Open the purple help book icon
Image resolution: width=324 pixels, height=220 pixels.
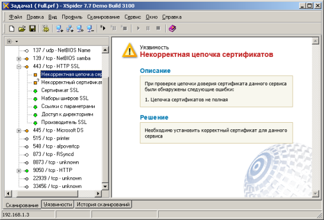[x=172, y=28]
